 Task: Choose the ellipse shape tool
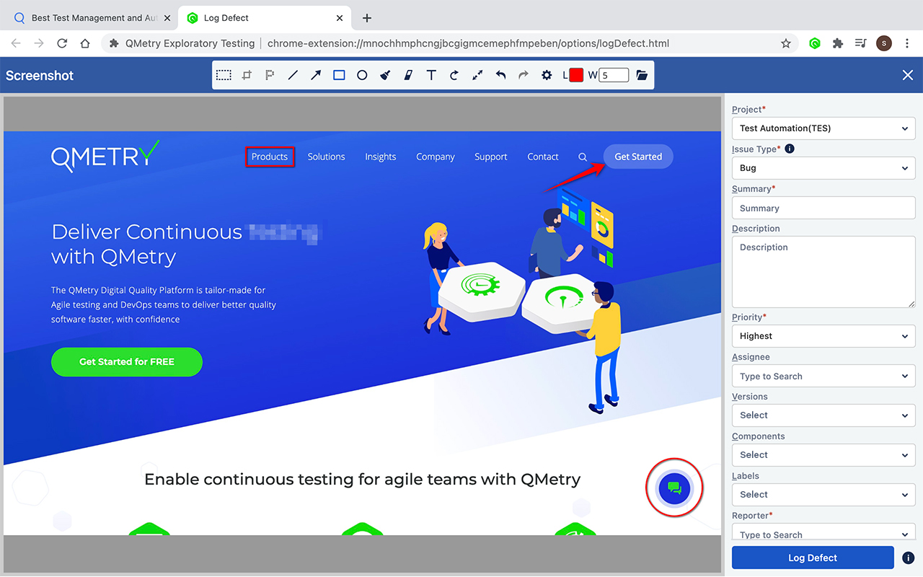(x=361, y=75)
